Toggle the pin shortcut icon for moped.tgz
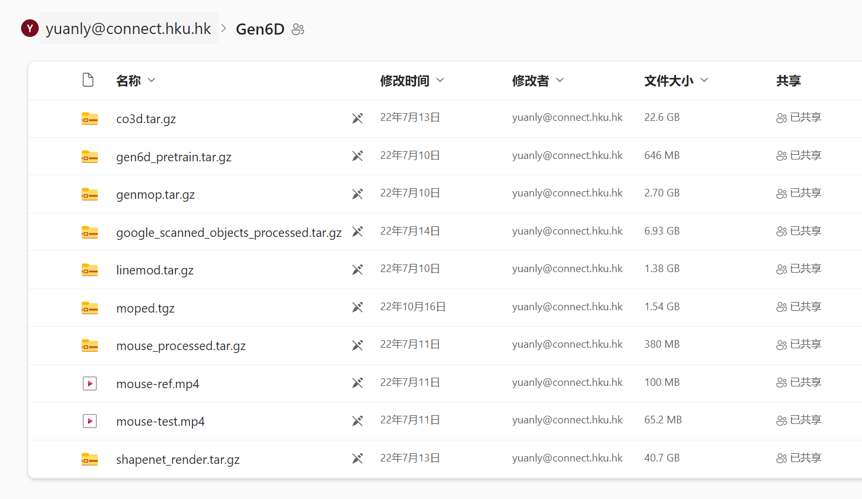 (x=357, y=307)
